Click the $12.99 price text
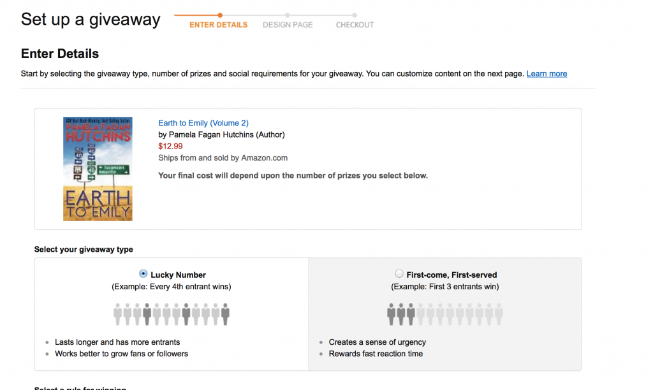This screenshot has height=390, width=653. coord(170,146)
